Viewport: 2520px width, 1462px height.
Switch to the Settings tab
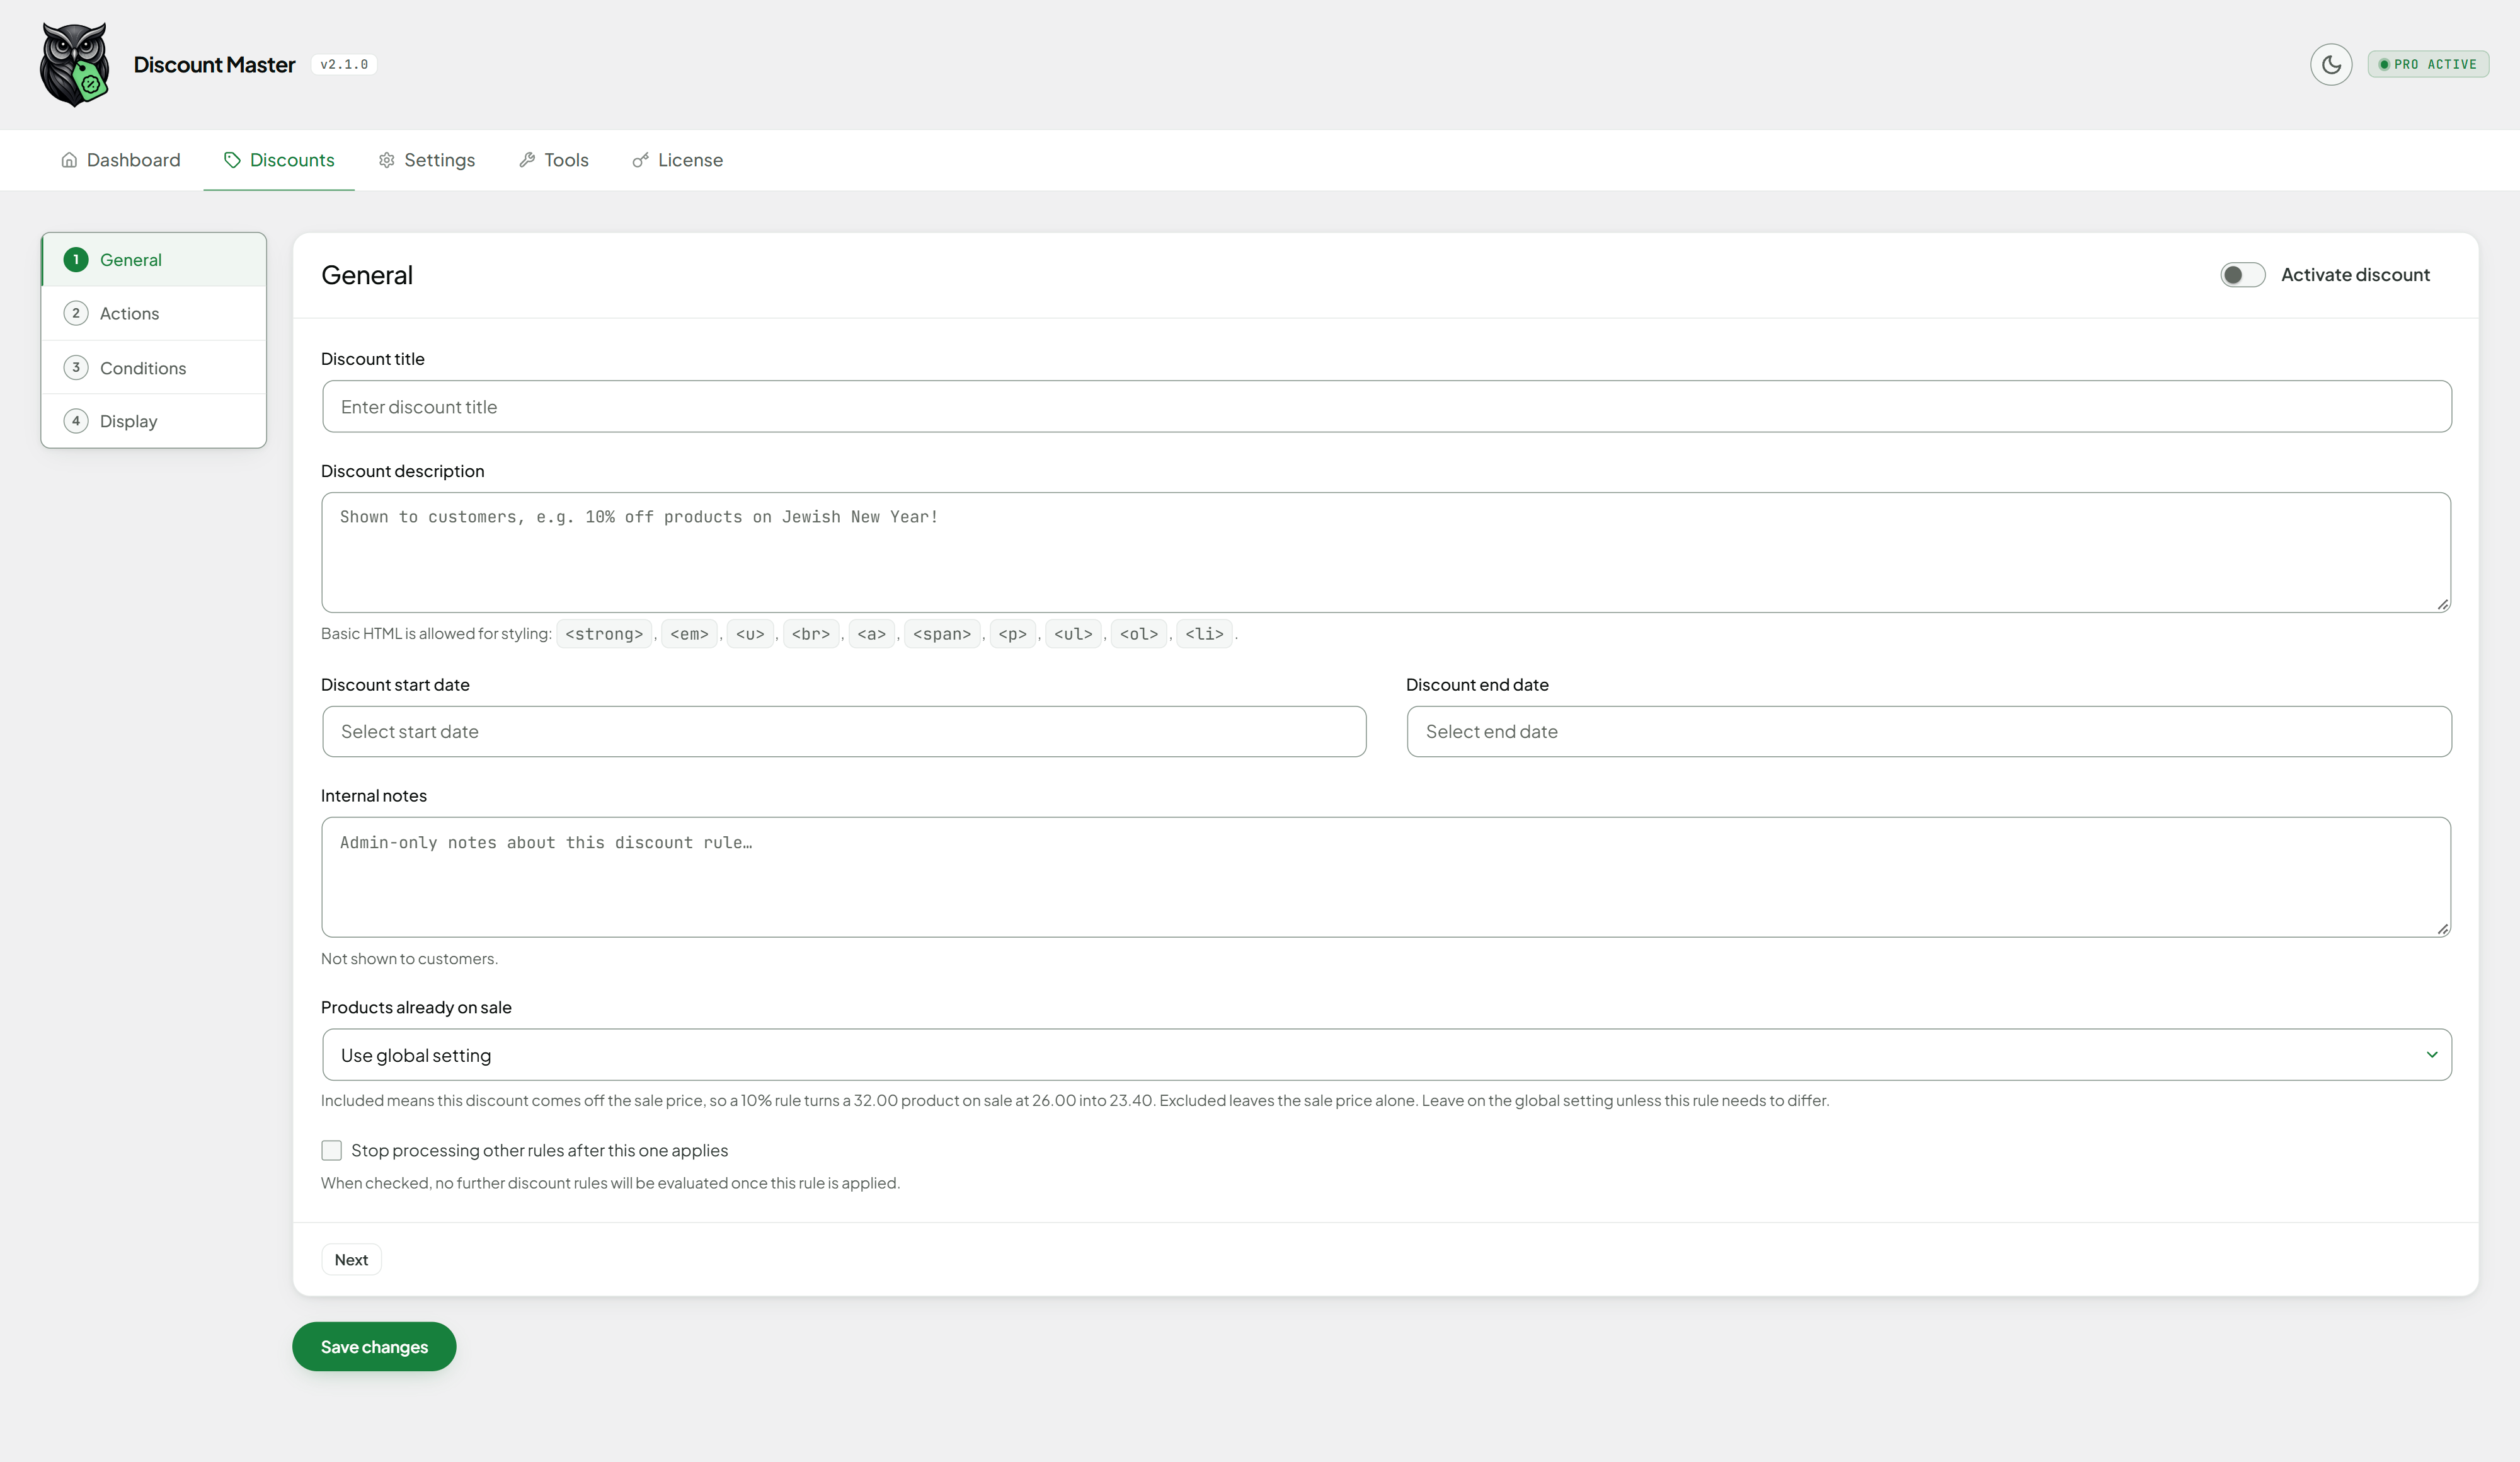[x=427, y=160]
